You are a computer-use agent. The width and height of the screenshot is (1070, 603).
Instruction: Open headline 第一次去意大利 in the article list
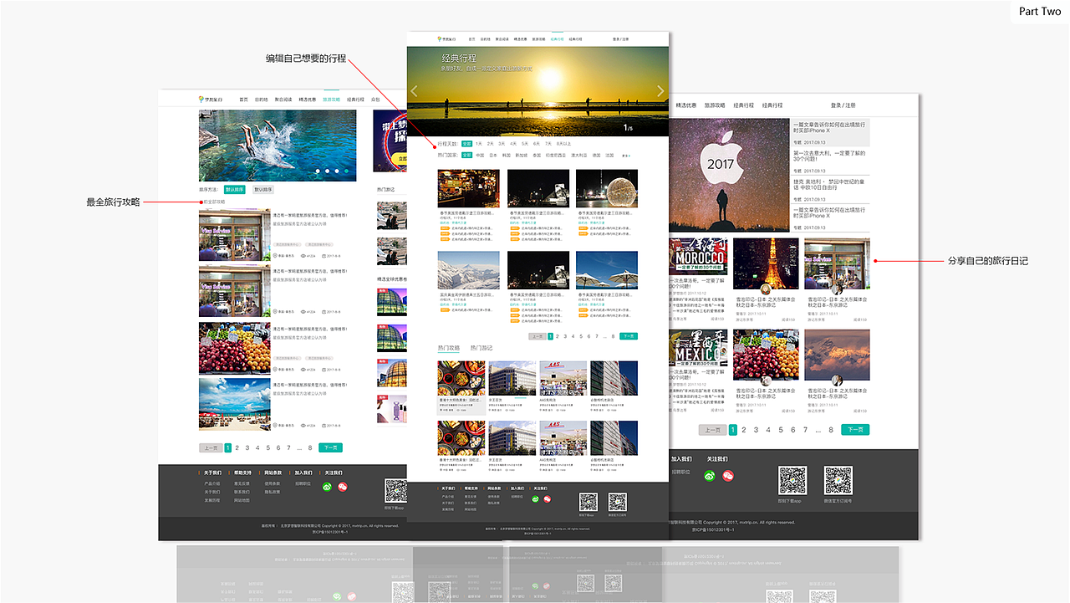[830, 156]
